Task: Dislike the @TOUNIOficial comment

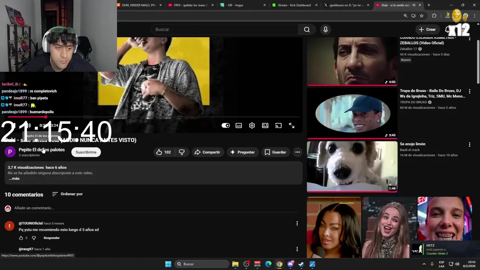Action: (x=34, y=238)
